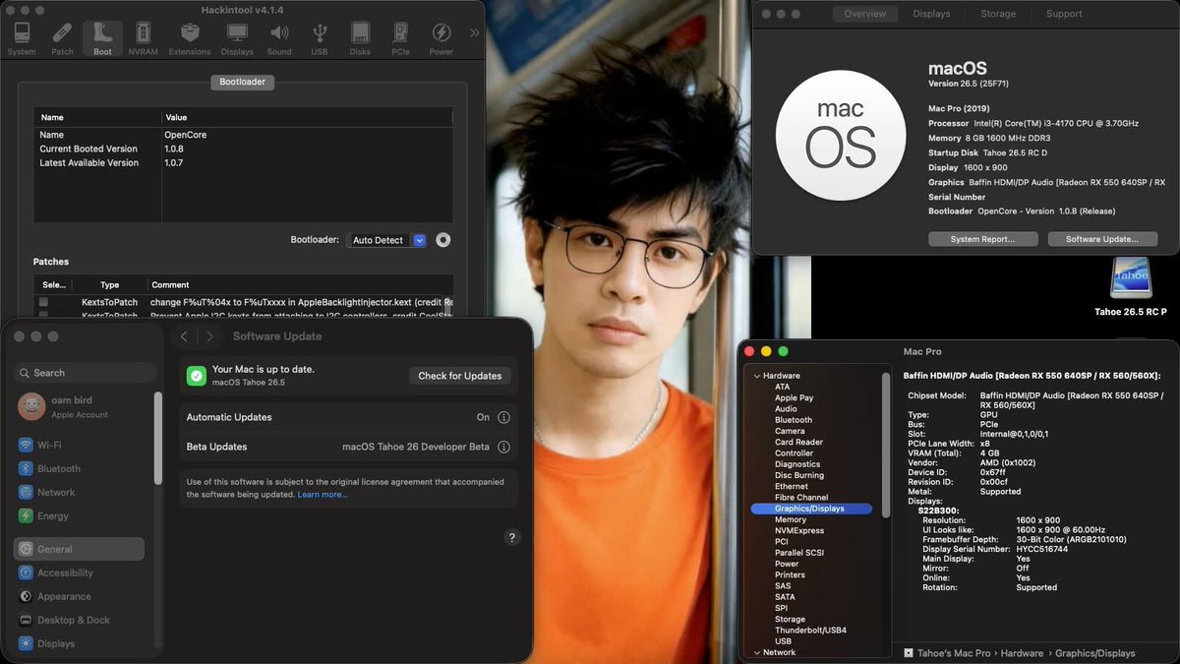
Task: Open the Patch bandage icon in Hackintool
Action: point(62,38)
